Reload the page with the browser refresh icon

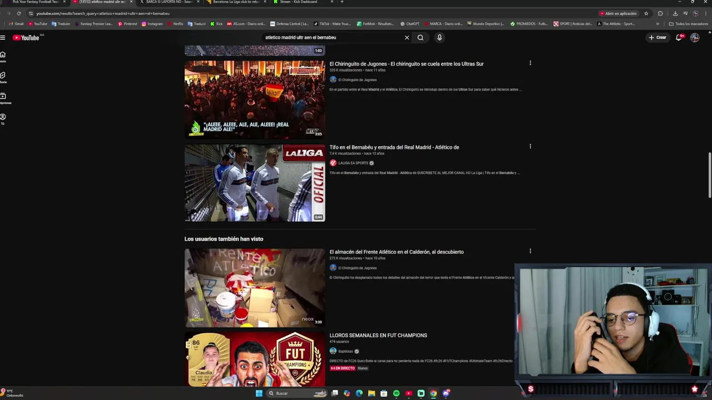click(18, 13)
